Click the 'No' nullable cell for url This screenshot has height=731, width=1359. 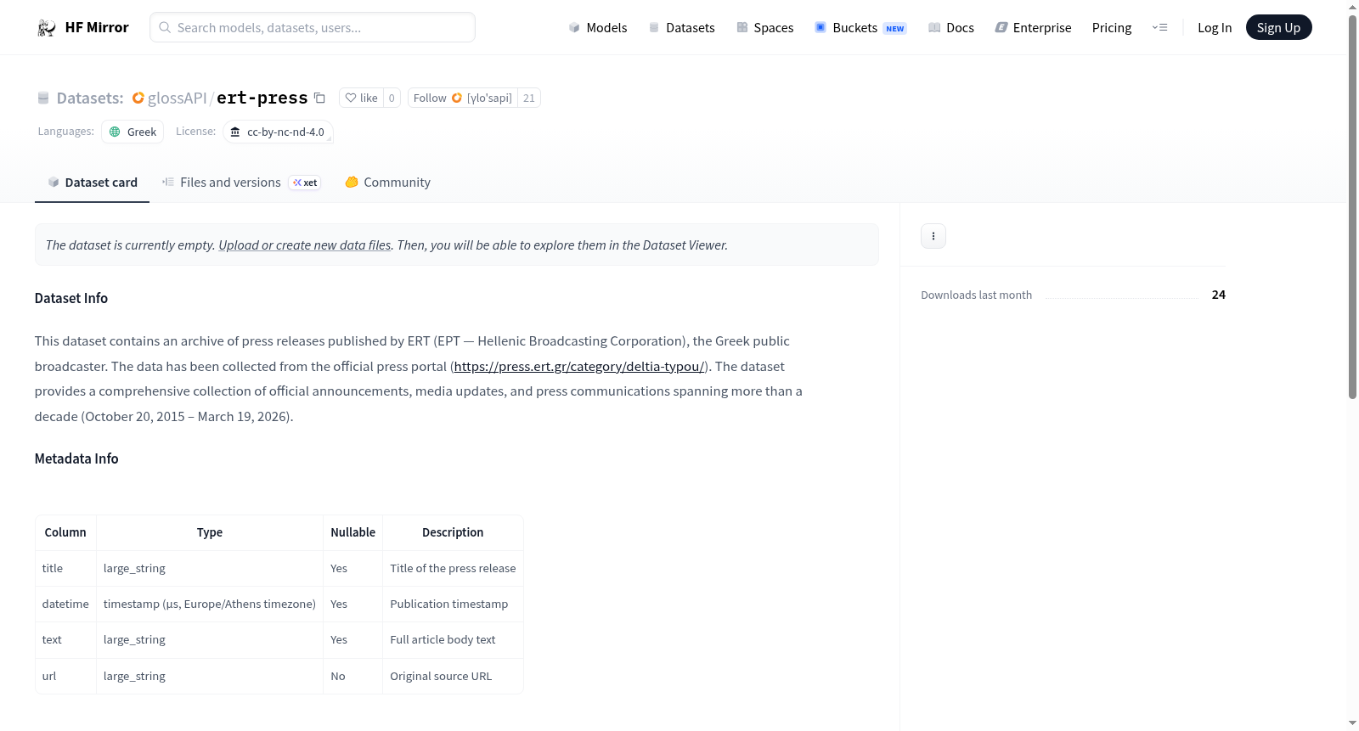(x=353, y=677)
